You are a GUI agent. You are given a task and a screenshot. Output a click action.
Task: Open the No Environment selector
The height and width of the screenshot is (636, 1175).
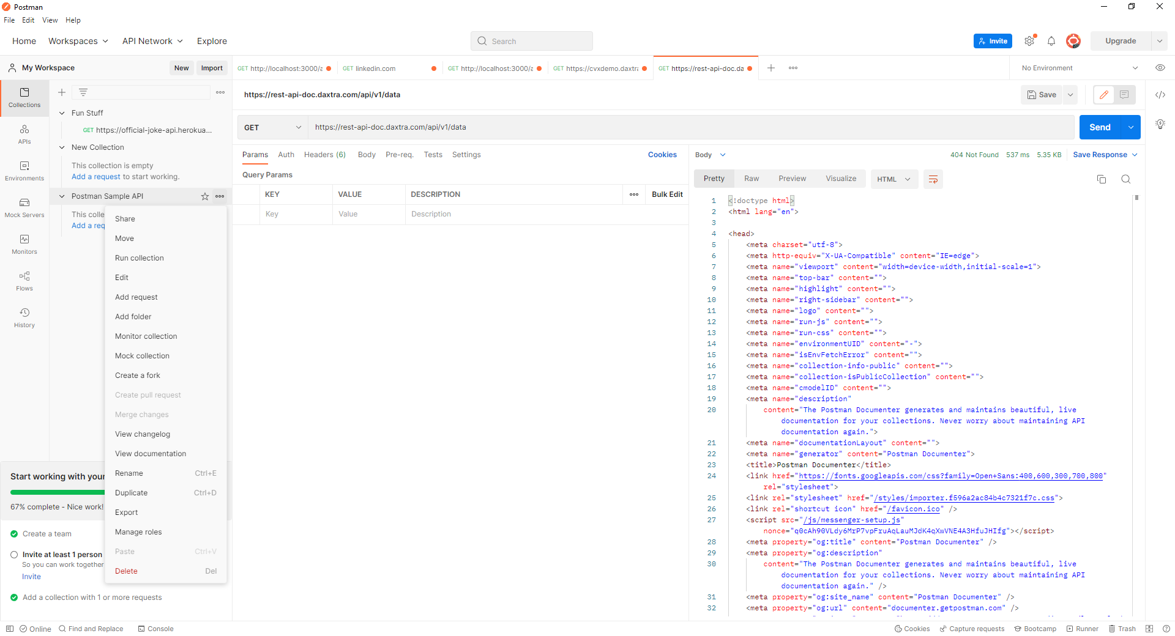pyautogui.click(x=1079, y=68)
